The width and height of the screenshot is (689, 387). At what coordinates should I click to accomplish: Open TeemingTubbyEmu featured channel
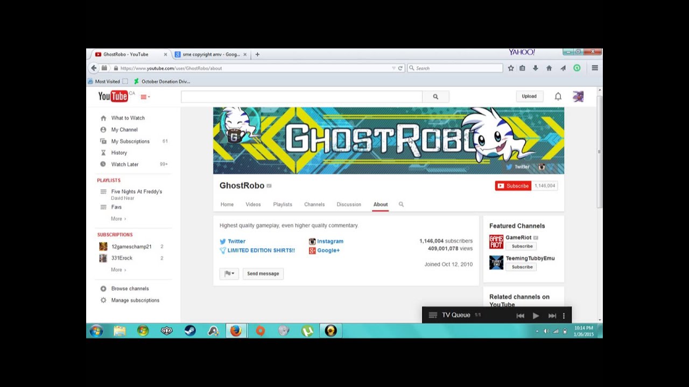pos(530,258)
